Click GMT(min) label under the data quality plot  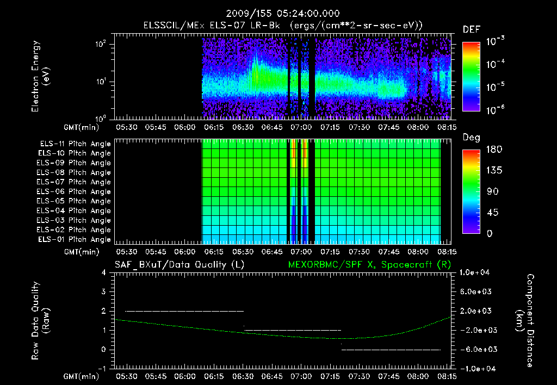[82, 376]
